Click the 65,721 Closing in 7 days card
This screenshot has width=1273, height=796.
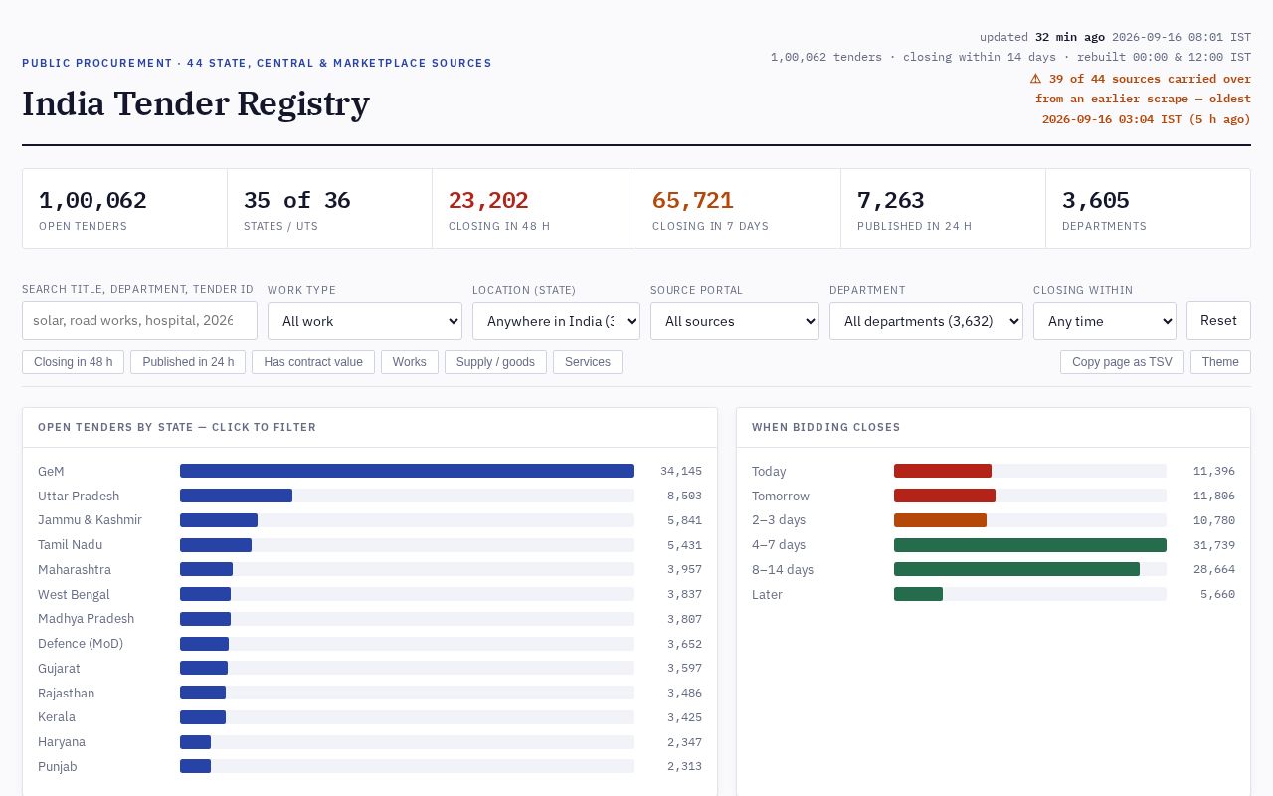click(x=739, y=208)
